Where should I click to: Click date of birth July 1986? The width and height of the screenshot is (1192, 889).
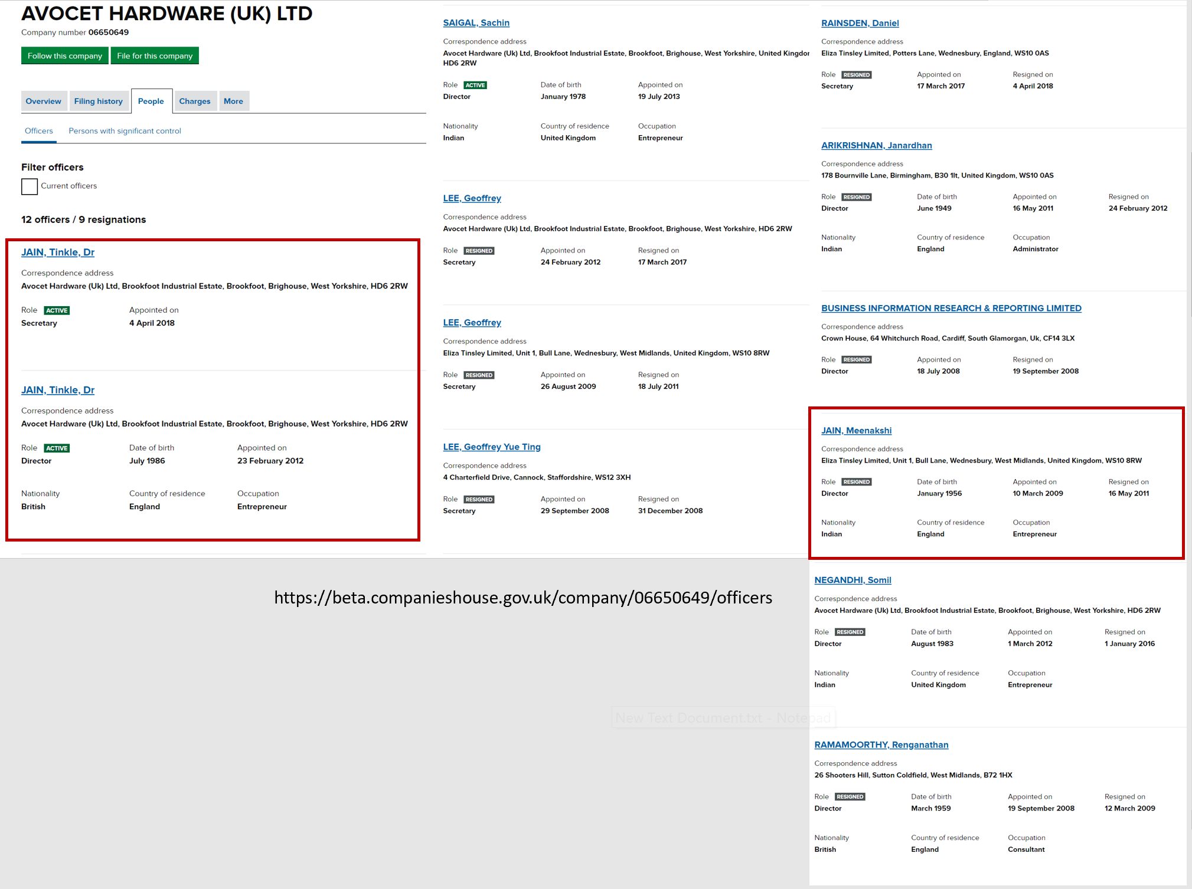pos(147,461)
